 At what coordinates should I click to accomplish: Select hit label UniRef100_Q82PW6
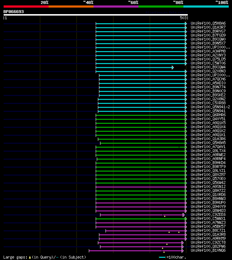208,246
